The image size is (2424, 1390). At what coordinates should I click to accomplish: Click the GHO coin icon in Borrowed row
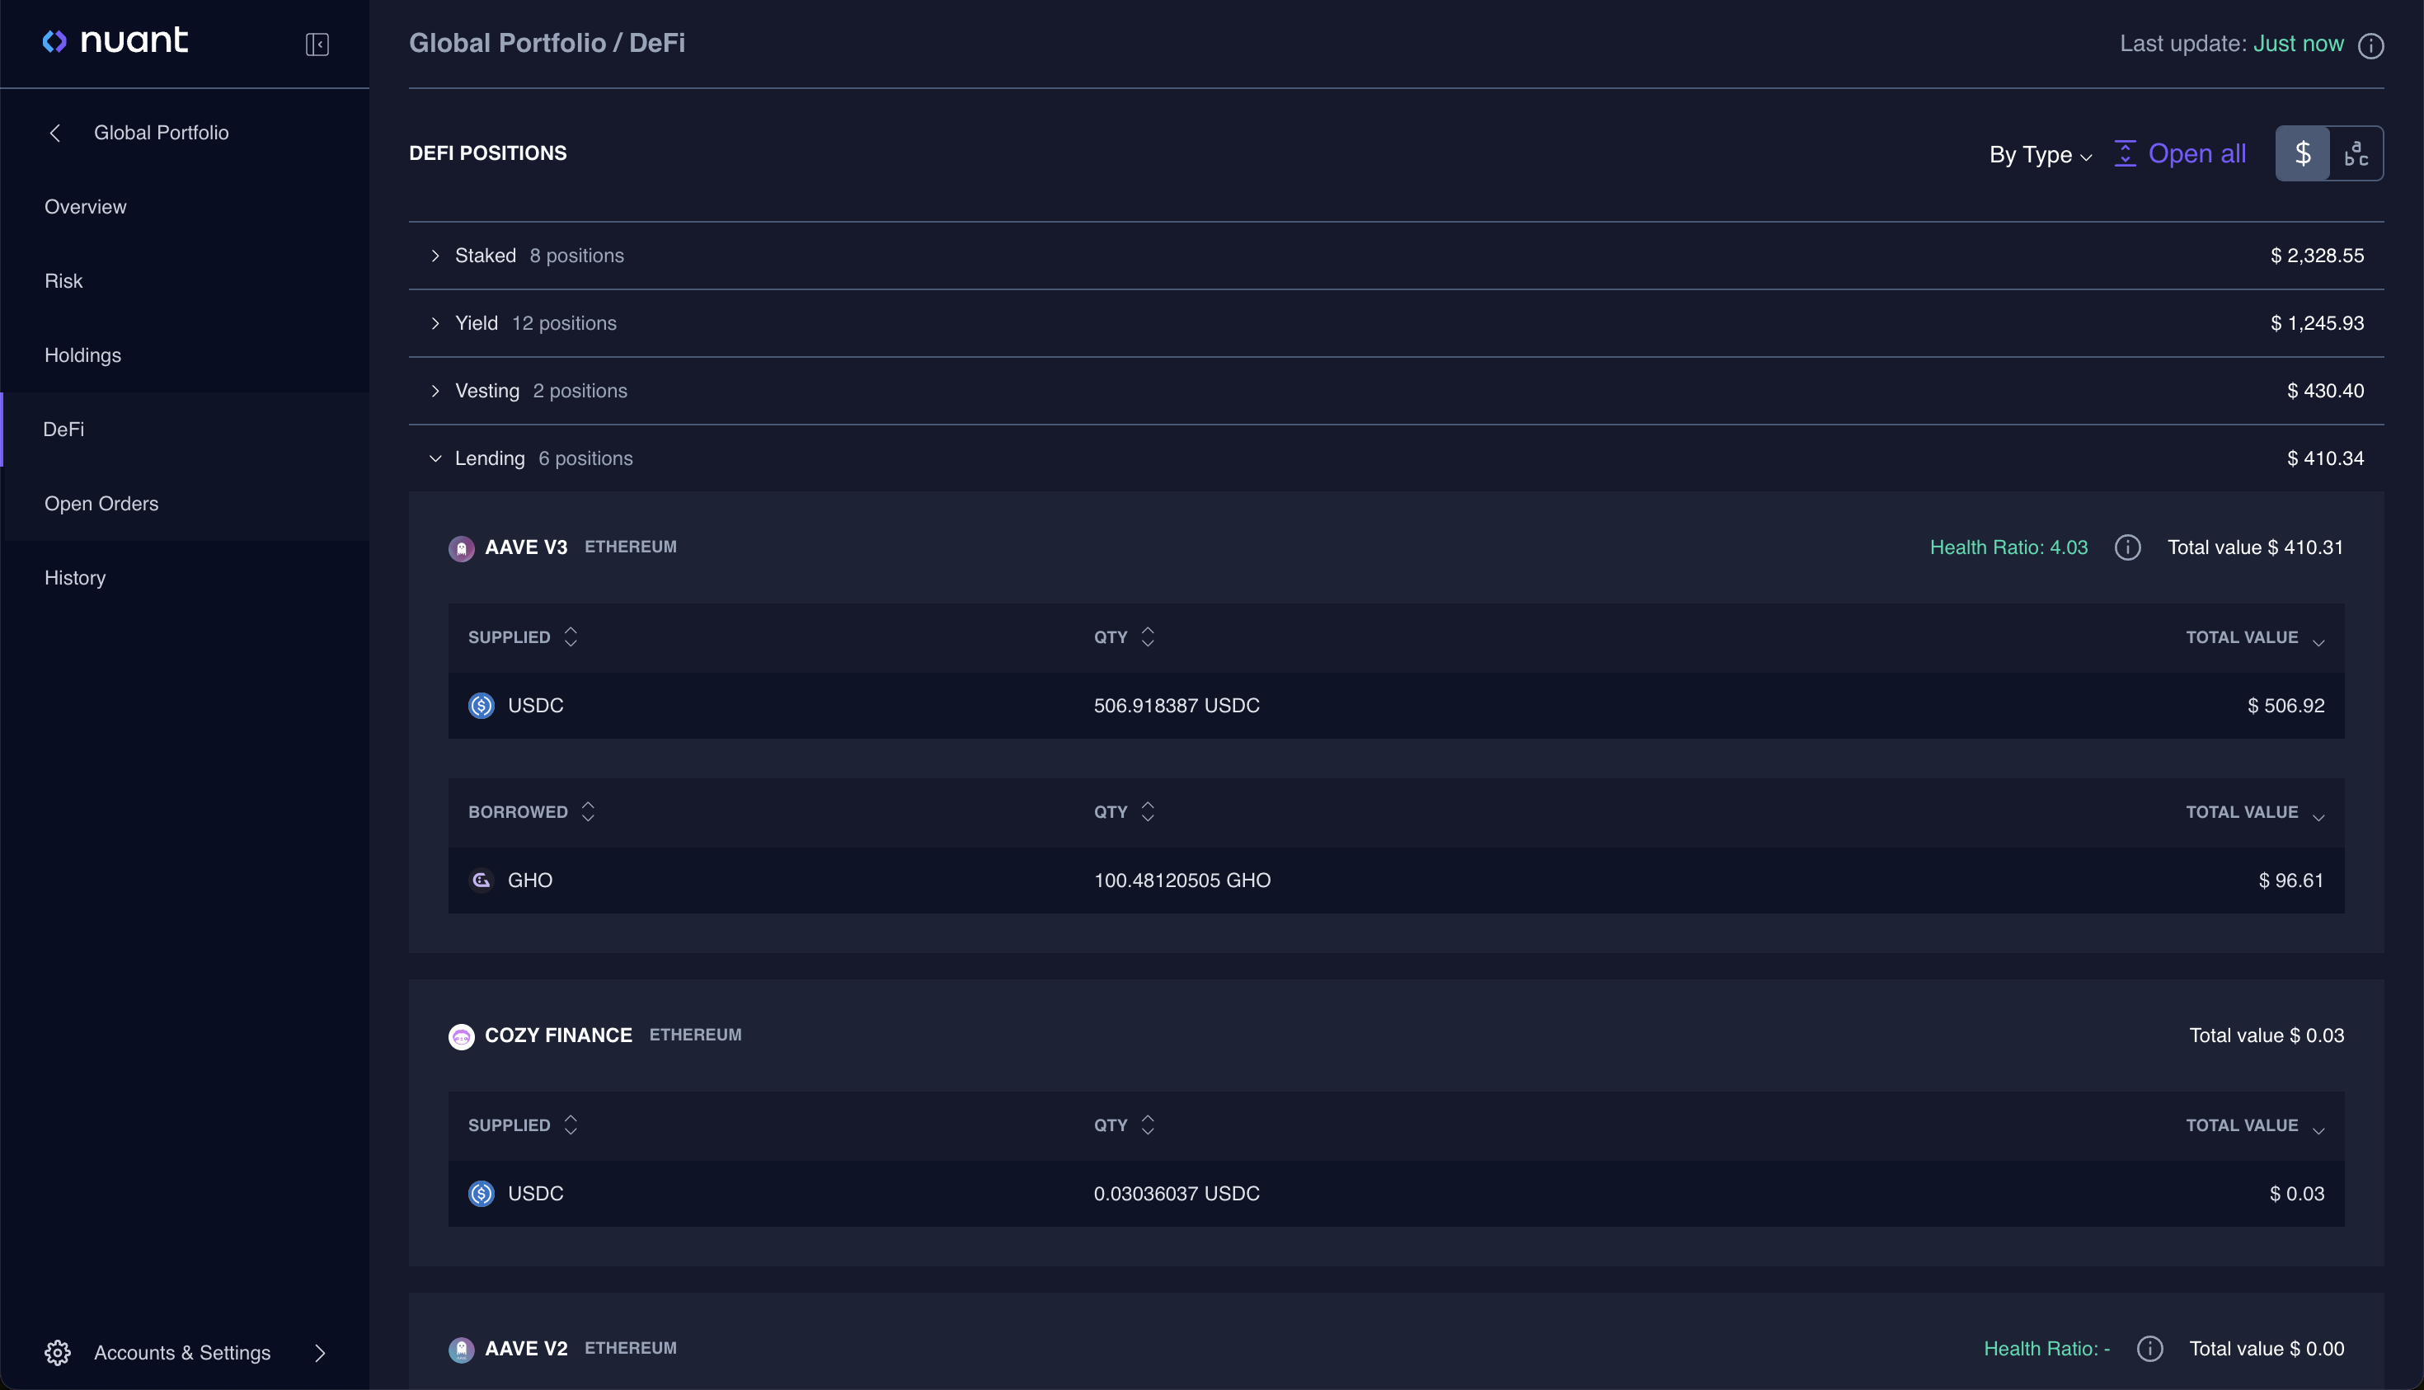click(x=482, y=880)
